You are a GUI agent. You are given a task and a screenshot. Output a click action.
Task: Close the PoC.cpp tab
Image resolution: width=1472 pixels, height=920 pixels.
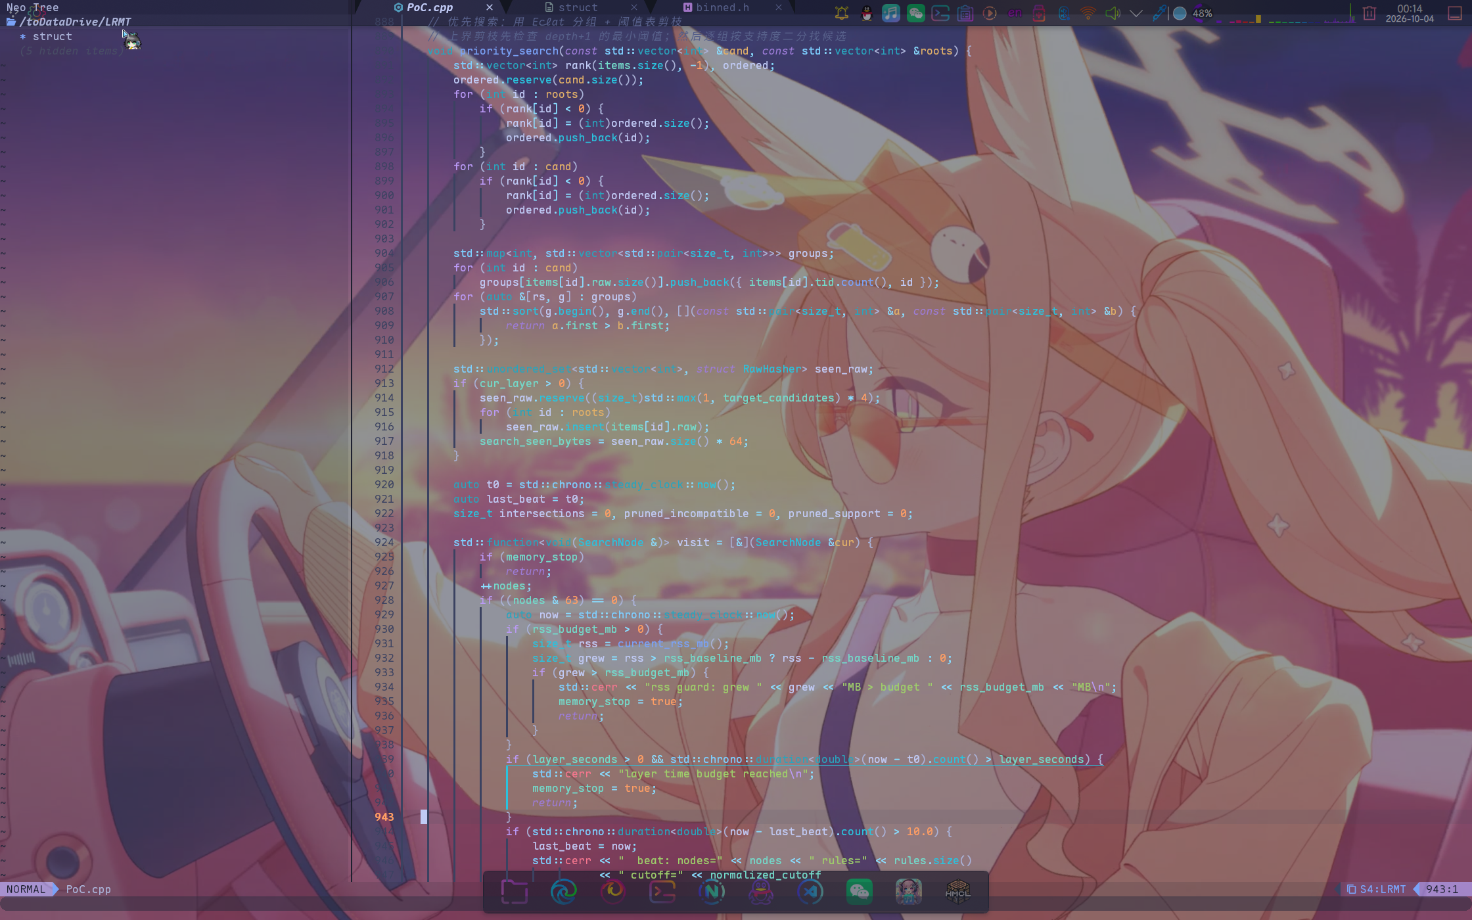pyautogui.click(x=490, y=7)
